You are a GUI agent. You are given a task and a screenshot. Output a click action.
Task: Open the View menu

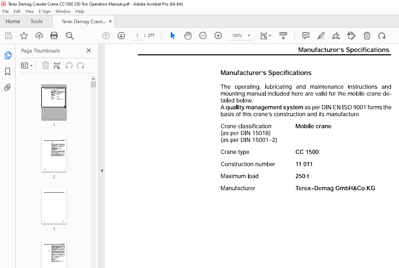(29, 11)
